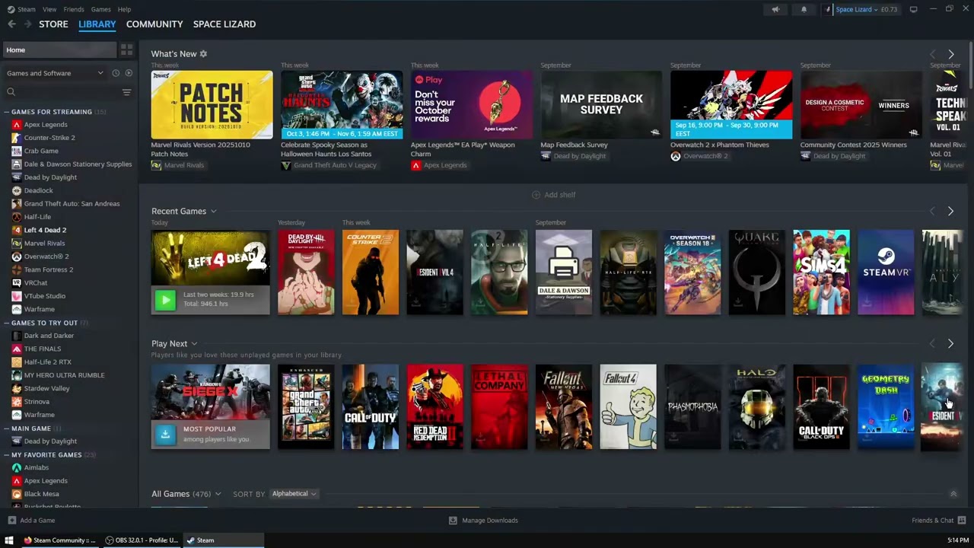974x548 pixels.
Task: Open the Help menu
Action: [x=124, y=9]
